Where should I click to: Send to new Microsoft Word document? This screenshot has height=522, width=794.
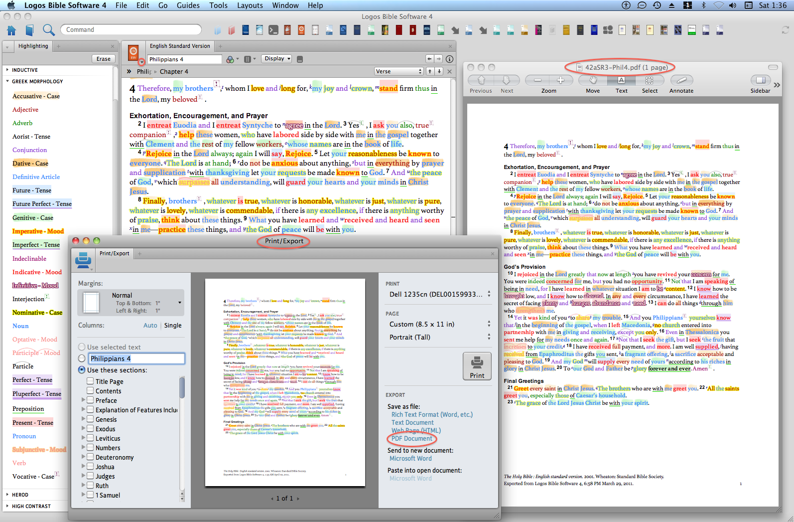click(x=410, y=459)
